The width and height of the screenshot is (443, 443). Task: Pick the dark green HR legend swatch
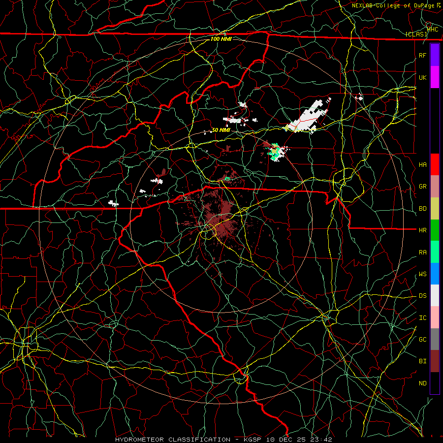pos(435,230)
